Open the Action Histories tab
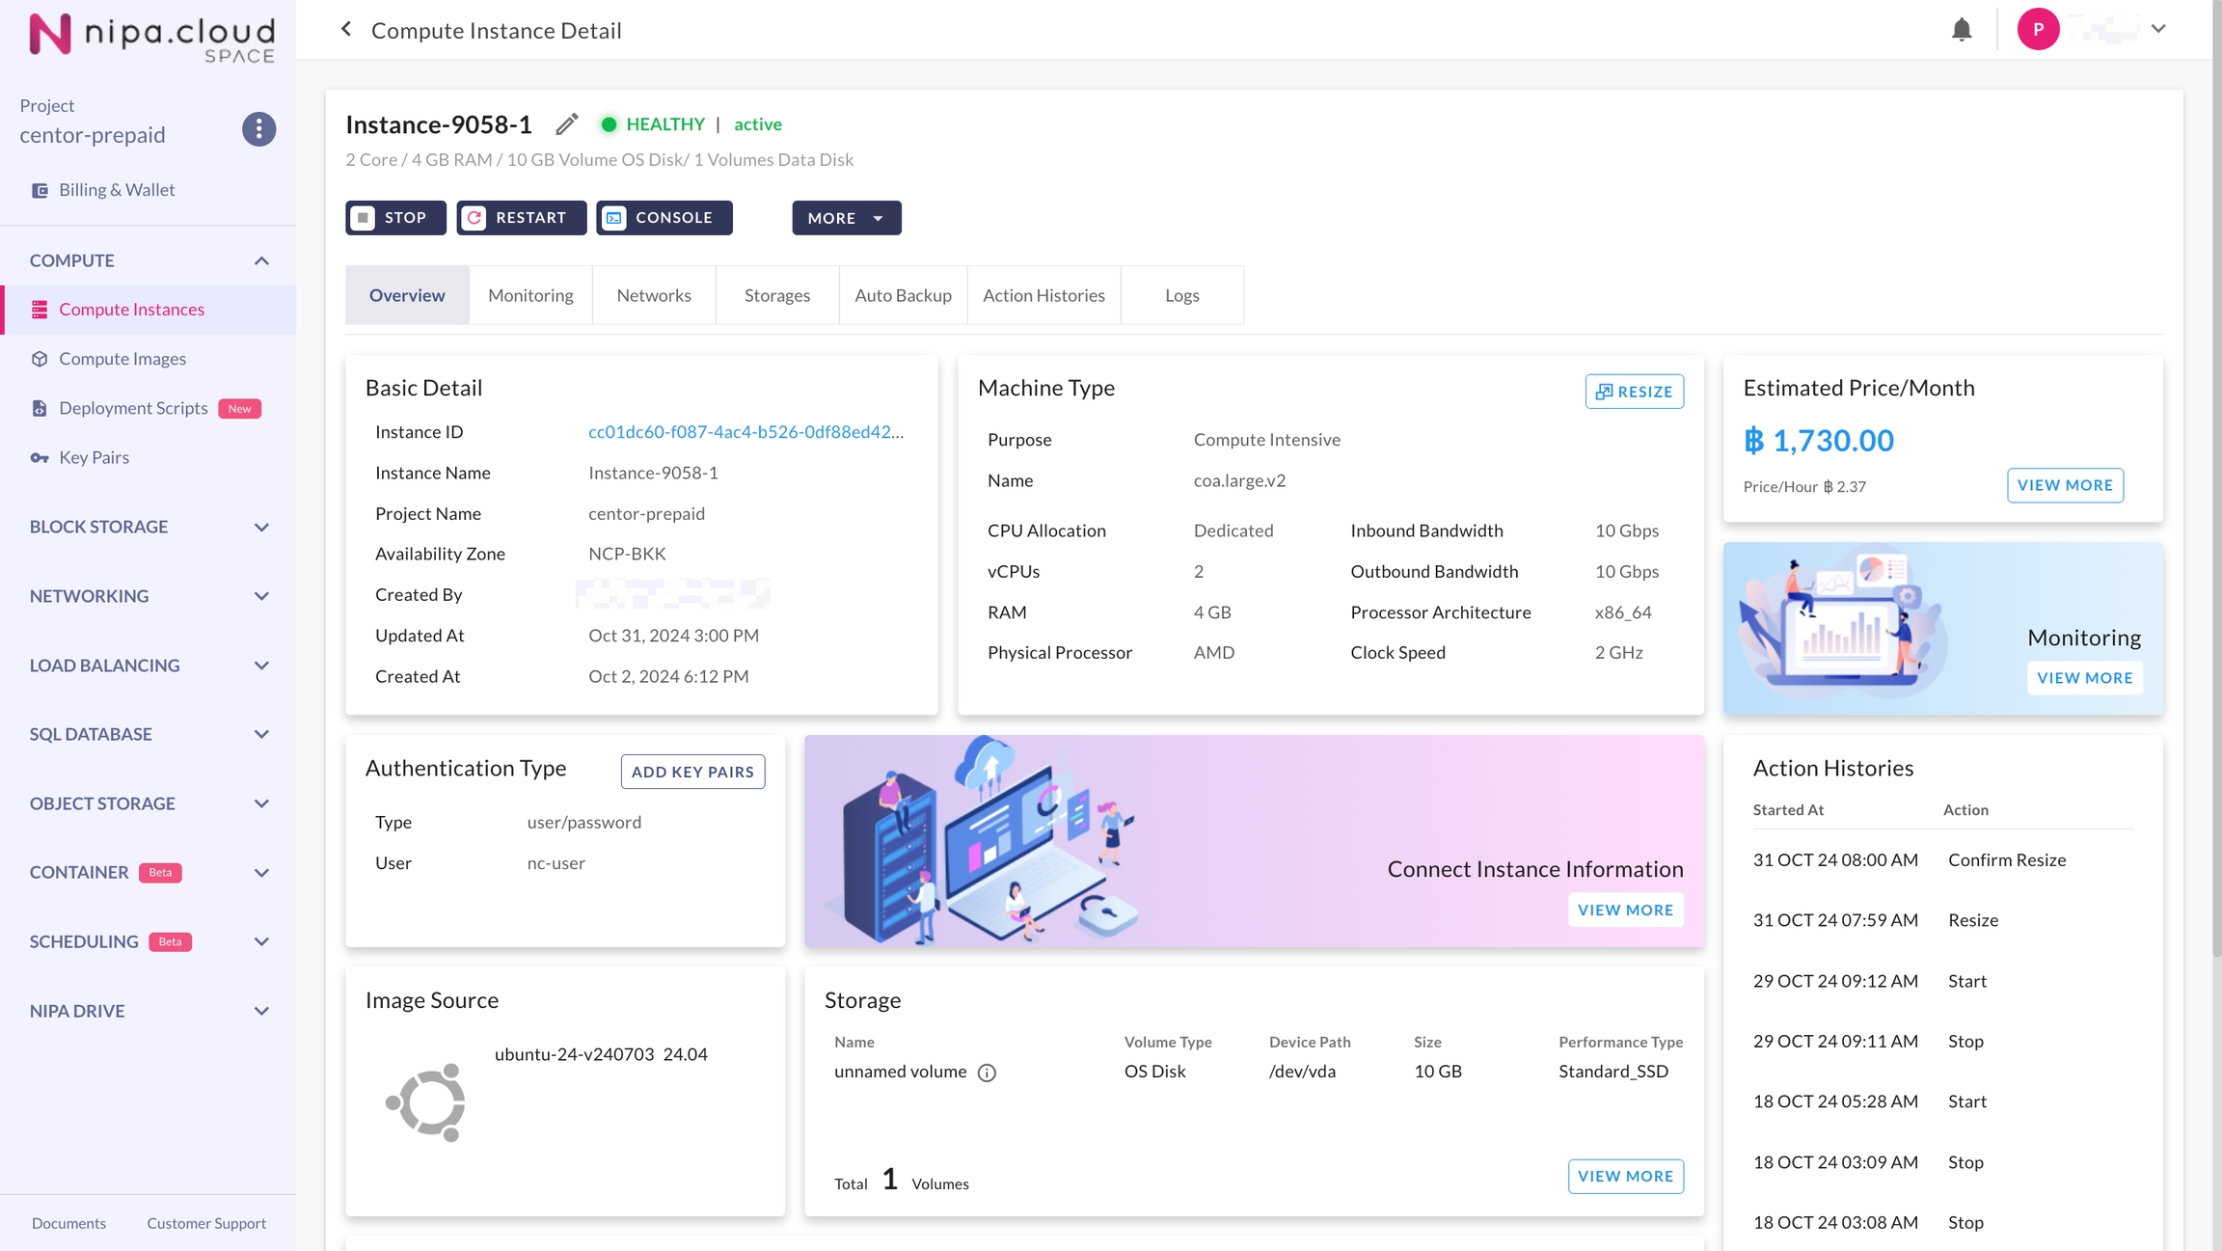Viewport: 2222px width, 1251px height. [x=1043, y=295]
